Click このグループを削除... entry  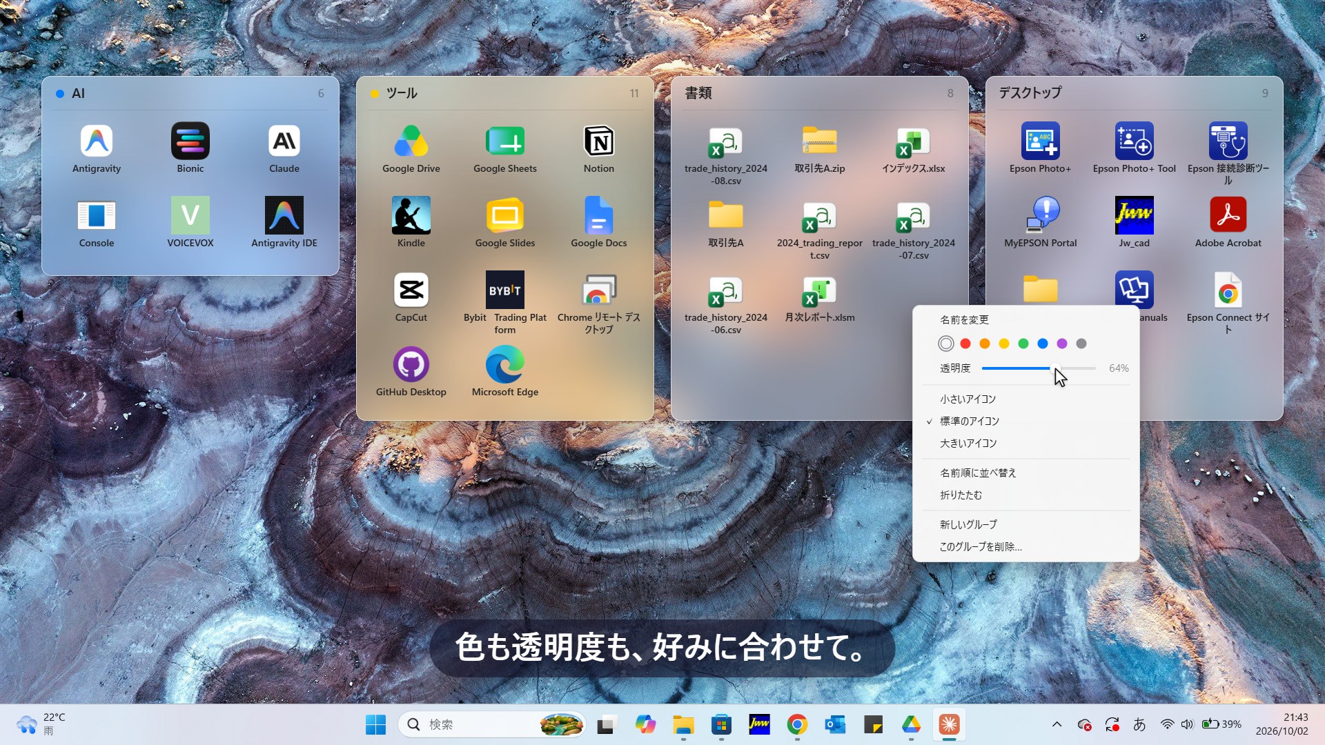(x=1026, y=547)
